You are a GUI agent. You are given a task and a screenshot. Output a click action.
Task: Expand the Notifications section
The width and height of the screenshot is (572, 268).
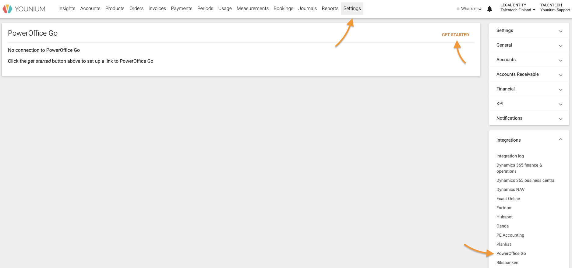(529, 118)
